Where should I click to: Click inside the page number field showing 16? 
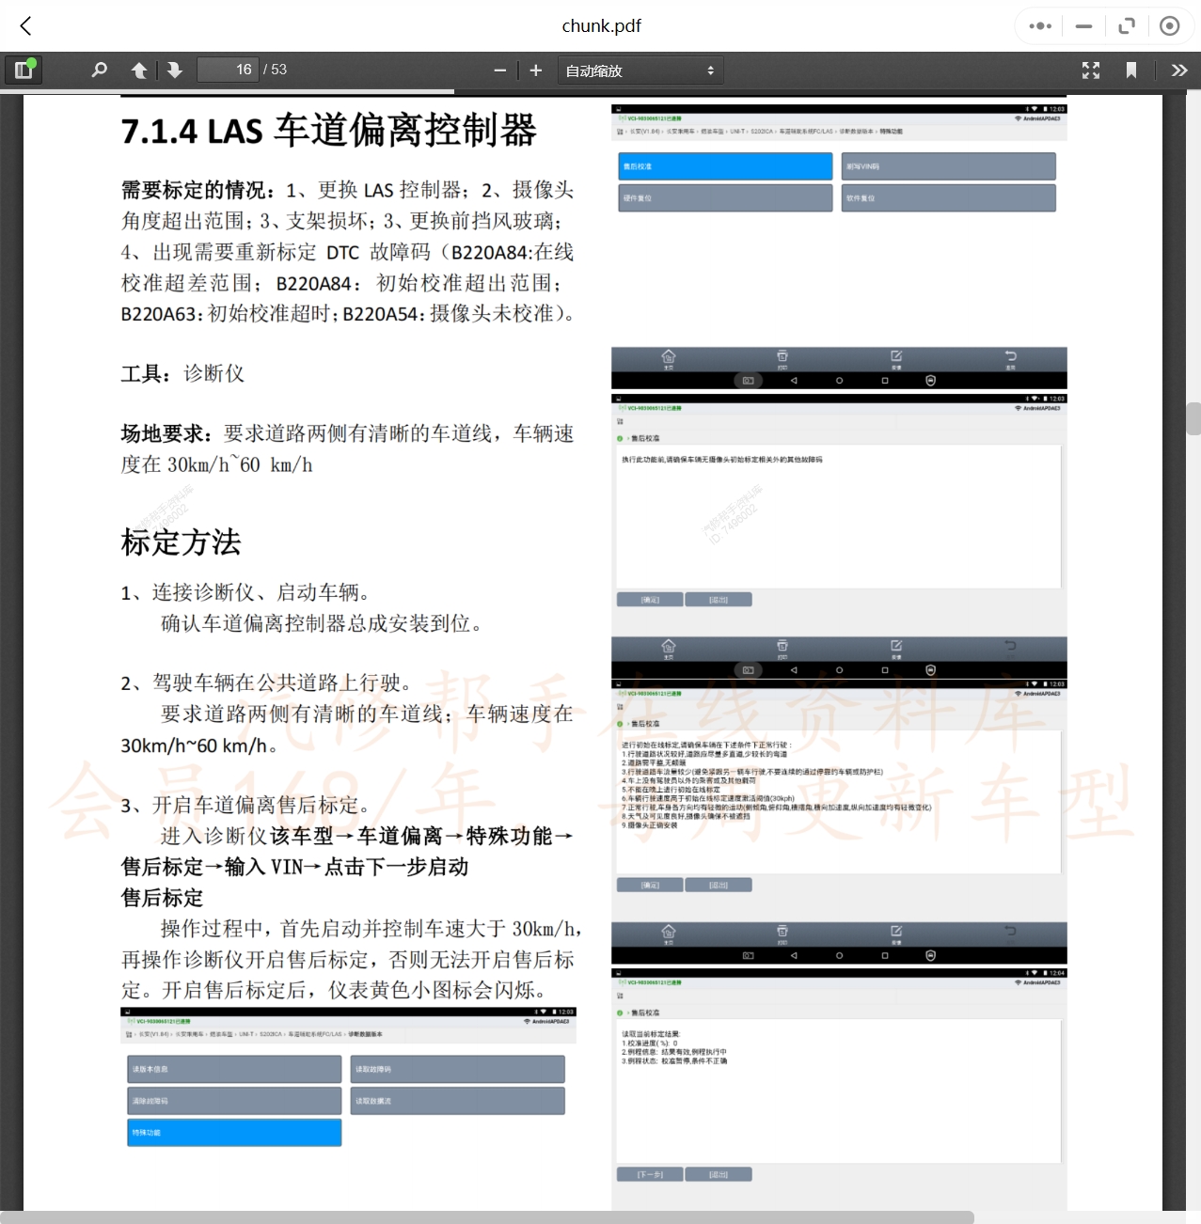pyautogui.click(x=228, y=69)
